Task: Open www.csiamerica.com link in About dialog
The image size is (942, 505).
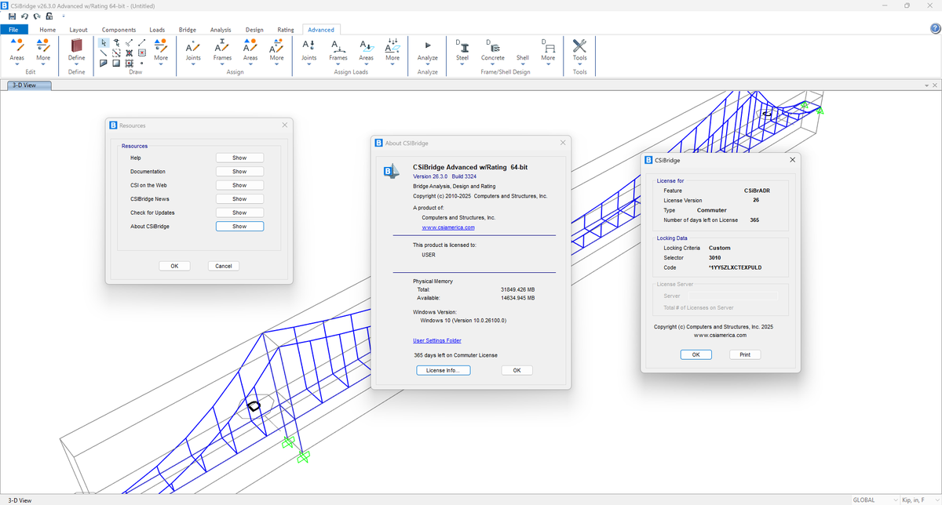Action: (x=448, y=227)
